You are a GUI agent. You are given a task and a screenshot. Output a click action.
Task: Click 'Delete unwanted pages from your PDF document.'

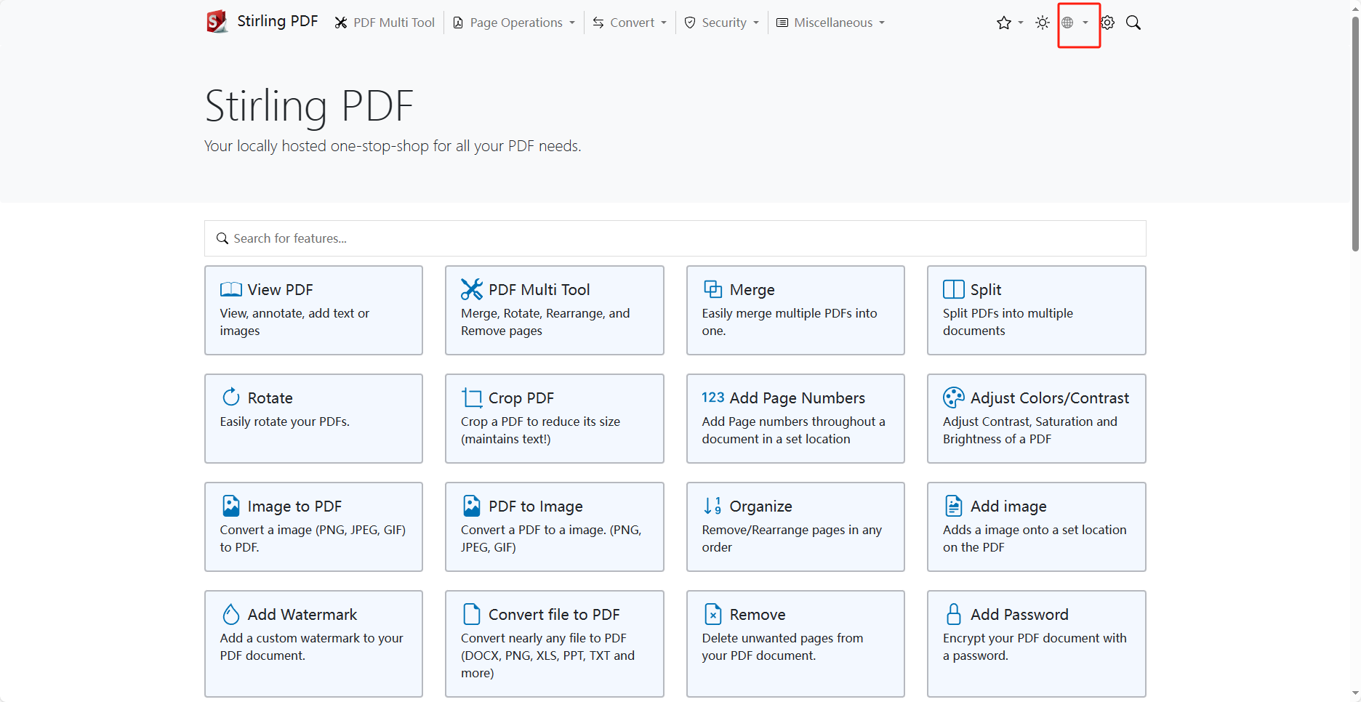[782, 647]
